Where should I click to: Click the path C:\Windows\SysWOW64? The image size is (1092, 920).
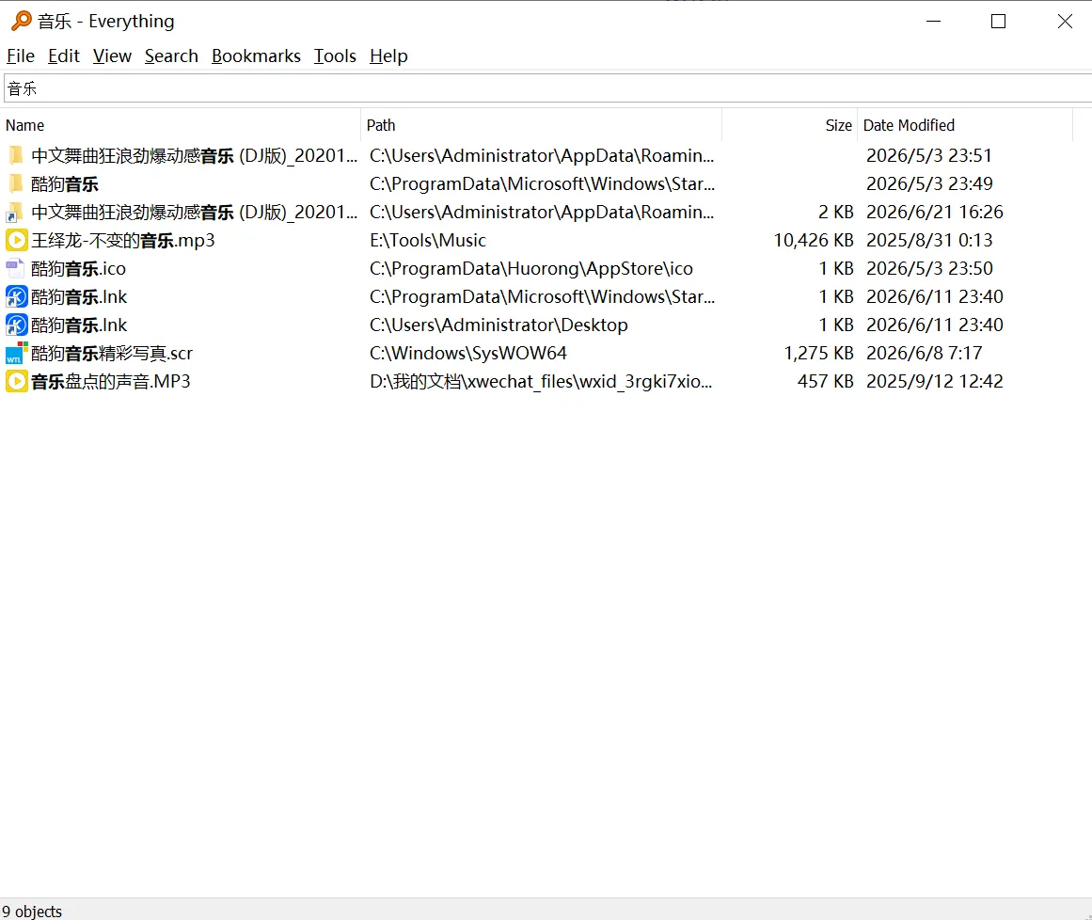468,354
